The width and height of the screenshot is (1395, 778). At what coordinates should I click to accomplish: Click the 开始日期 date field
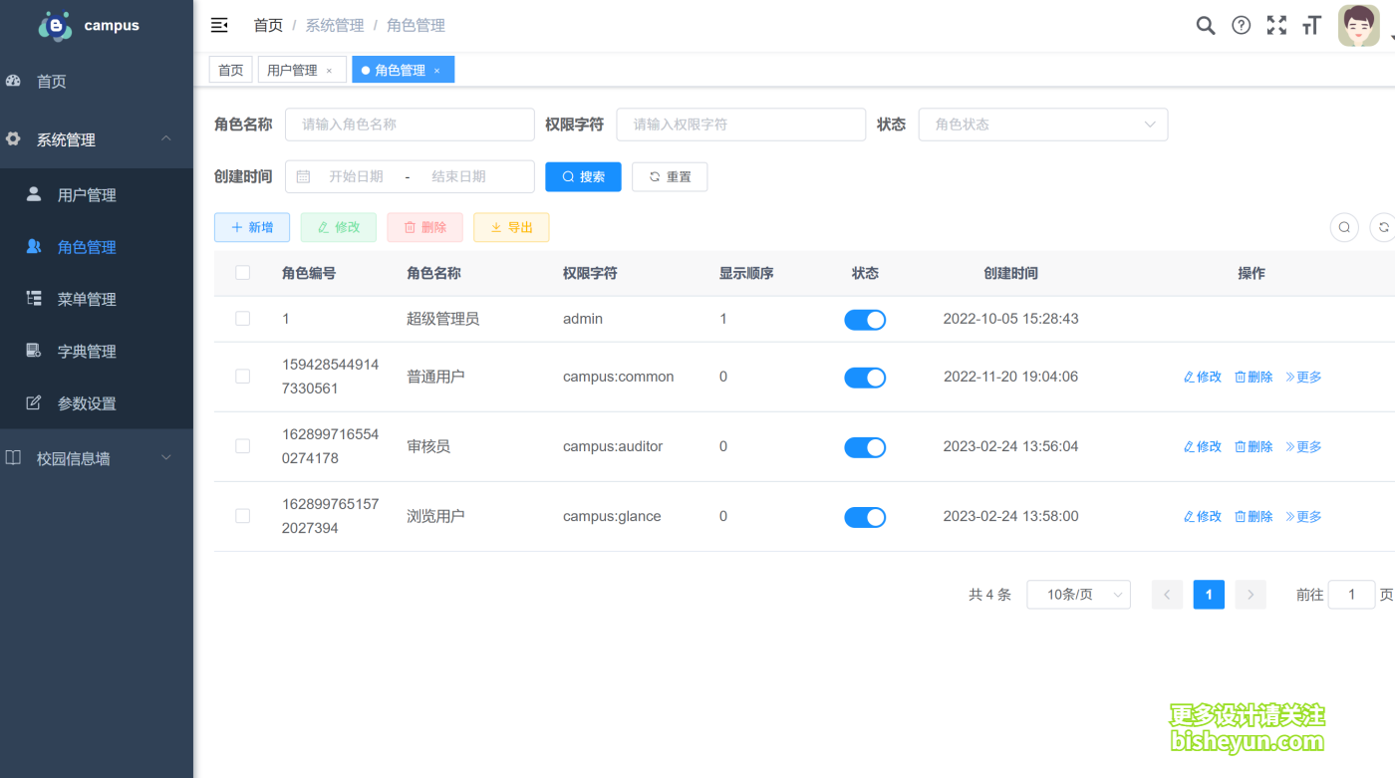coord(356,176)
